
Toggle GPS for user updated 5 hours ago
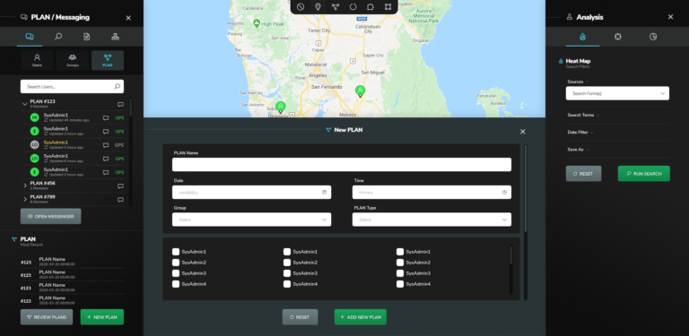(119, 145)
